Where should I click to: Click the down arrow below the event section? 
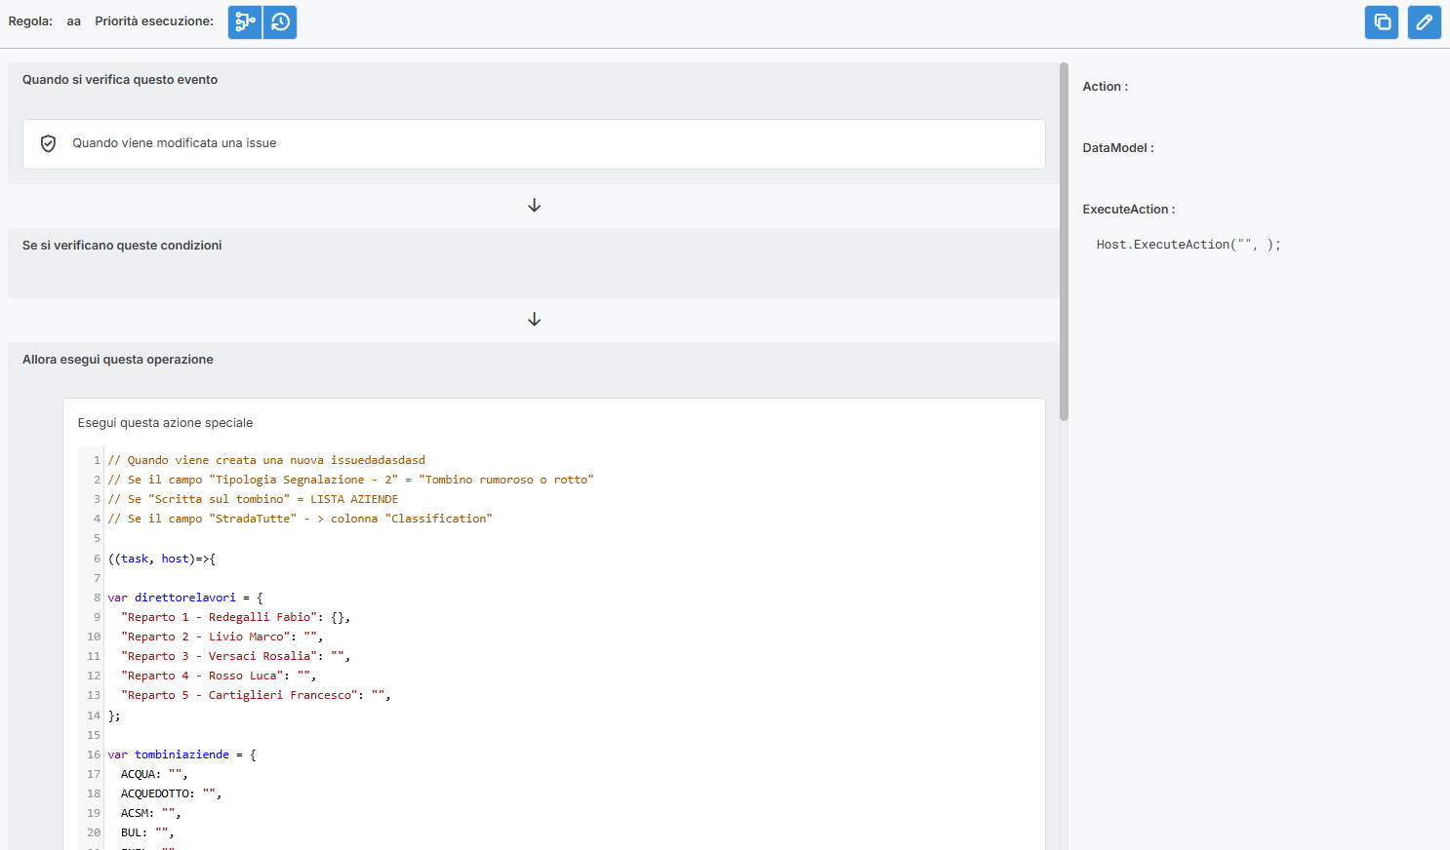click(534, 206)
